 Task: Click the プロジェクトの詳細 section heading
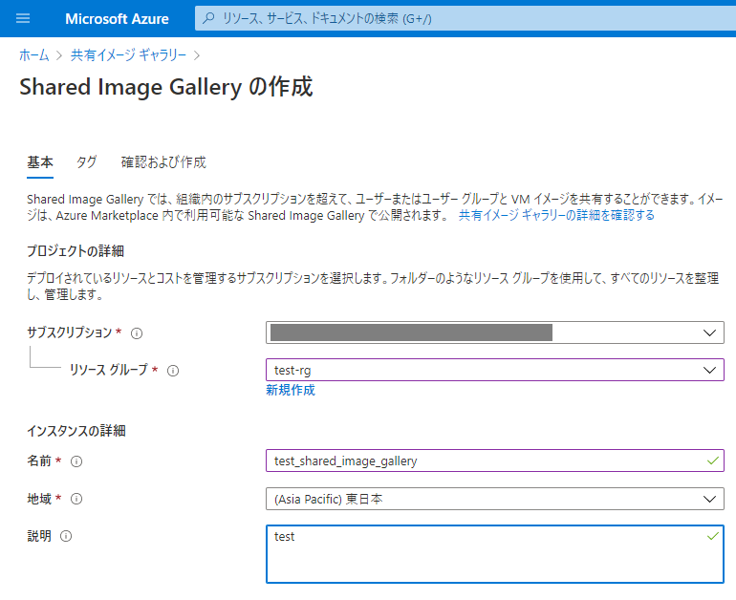[x=76, y=251]
